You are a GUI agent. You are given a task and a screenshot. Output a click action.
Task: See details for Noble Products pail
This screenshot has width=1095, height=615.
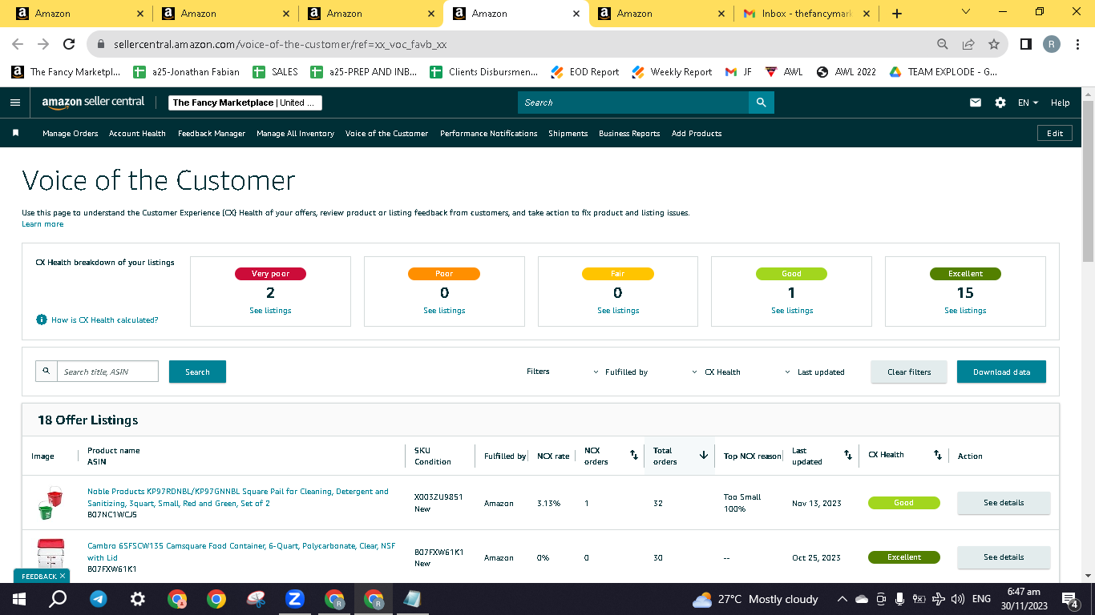[x=1004, y=503]
